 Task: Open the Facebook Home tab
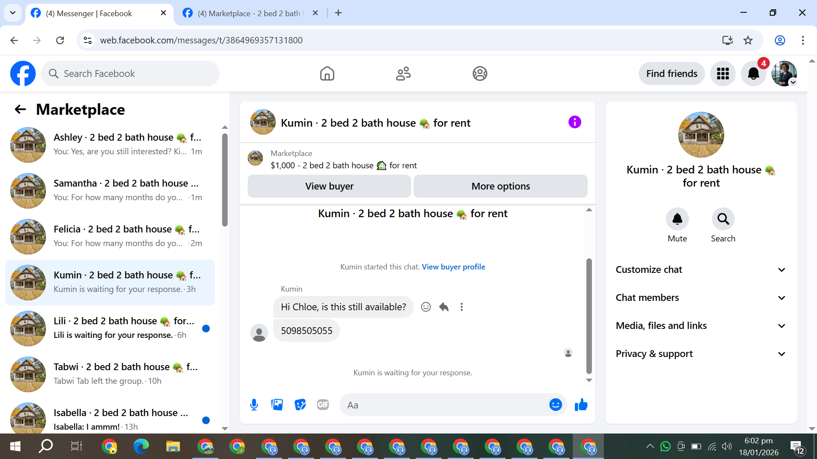pos(327,74)
